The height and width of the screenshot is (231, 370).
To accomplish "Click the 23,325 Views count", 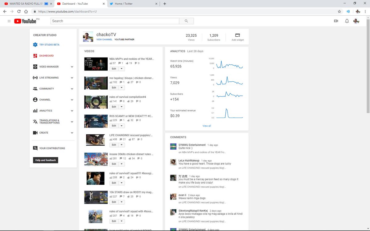I will [x=191, y=35].
